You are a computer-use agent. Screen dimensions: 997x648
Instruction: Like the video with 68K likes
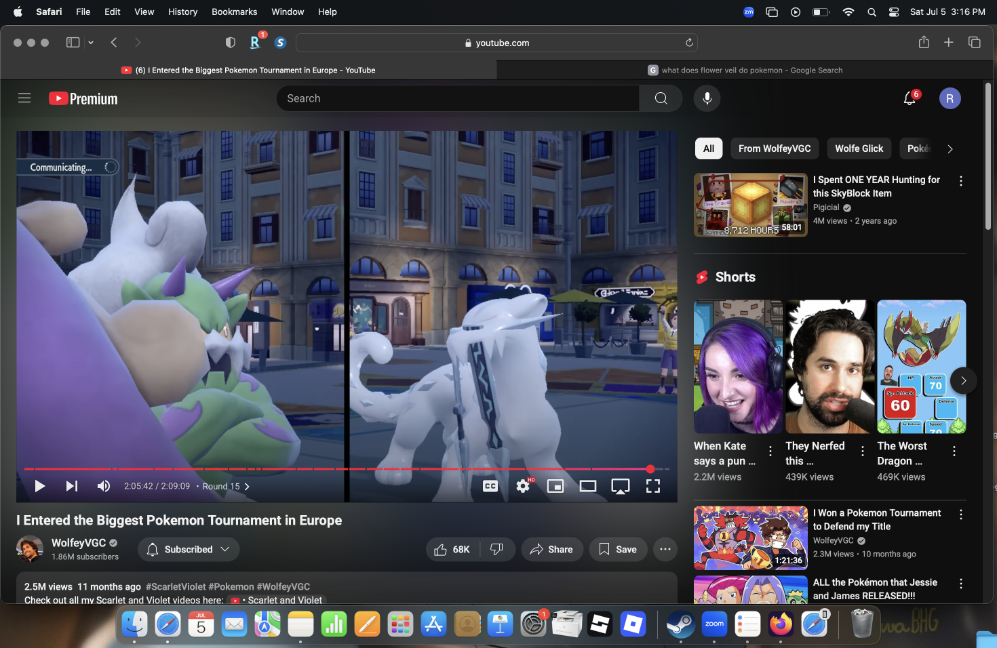453,550
